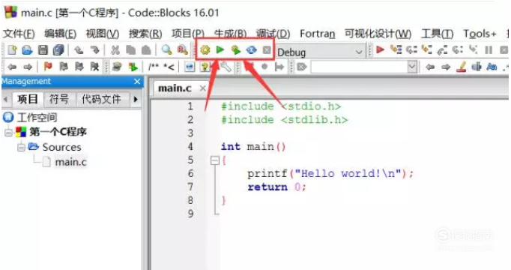Open the 视图(V) menu
The width and height of the screenshot is (511, 270).
click(103, 34)
